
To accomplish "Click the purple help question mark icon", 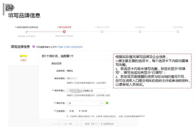I will 34,46.
